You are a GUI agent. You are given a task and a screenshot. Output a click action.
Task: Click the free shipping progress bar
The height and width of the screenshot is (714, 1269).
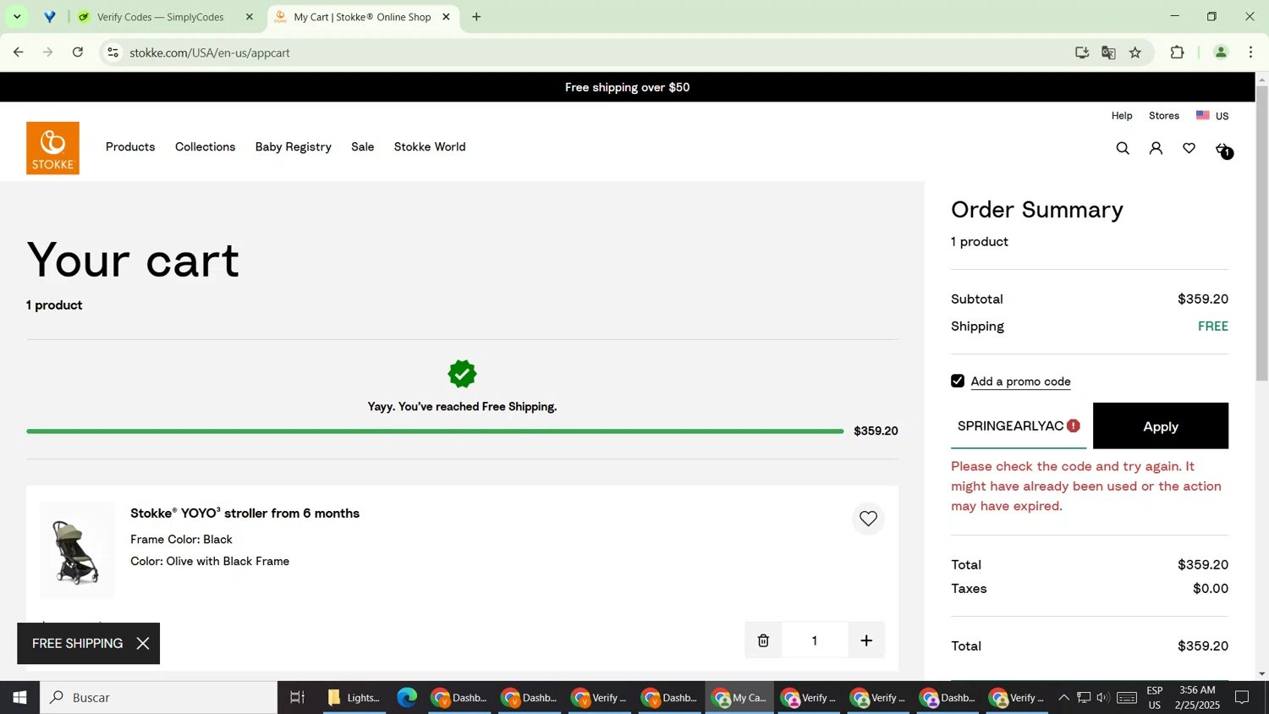click(x=435, y=431)
